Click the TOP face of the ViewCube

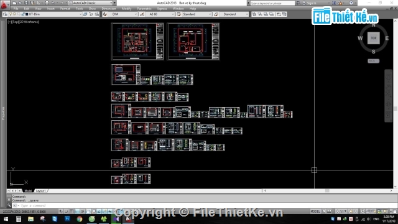(373, 38)
